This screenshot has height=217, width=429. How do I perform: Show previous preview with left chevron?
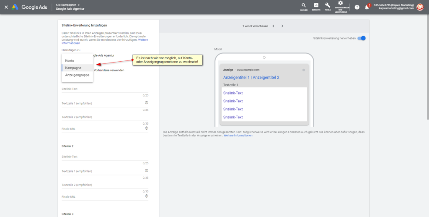point(273,26)
